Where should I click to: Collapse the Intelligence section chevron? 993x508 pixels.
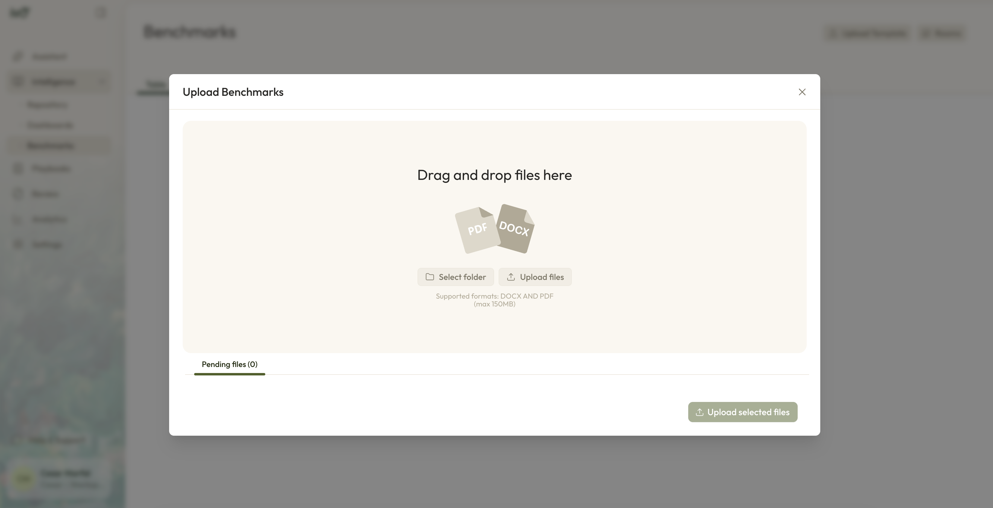[102, 82]
